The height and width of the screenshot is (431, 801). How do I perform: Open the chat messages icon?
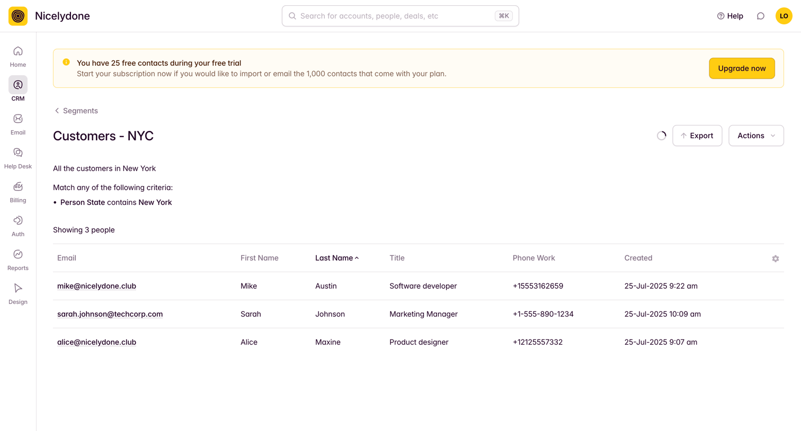point(761,16)
